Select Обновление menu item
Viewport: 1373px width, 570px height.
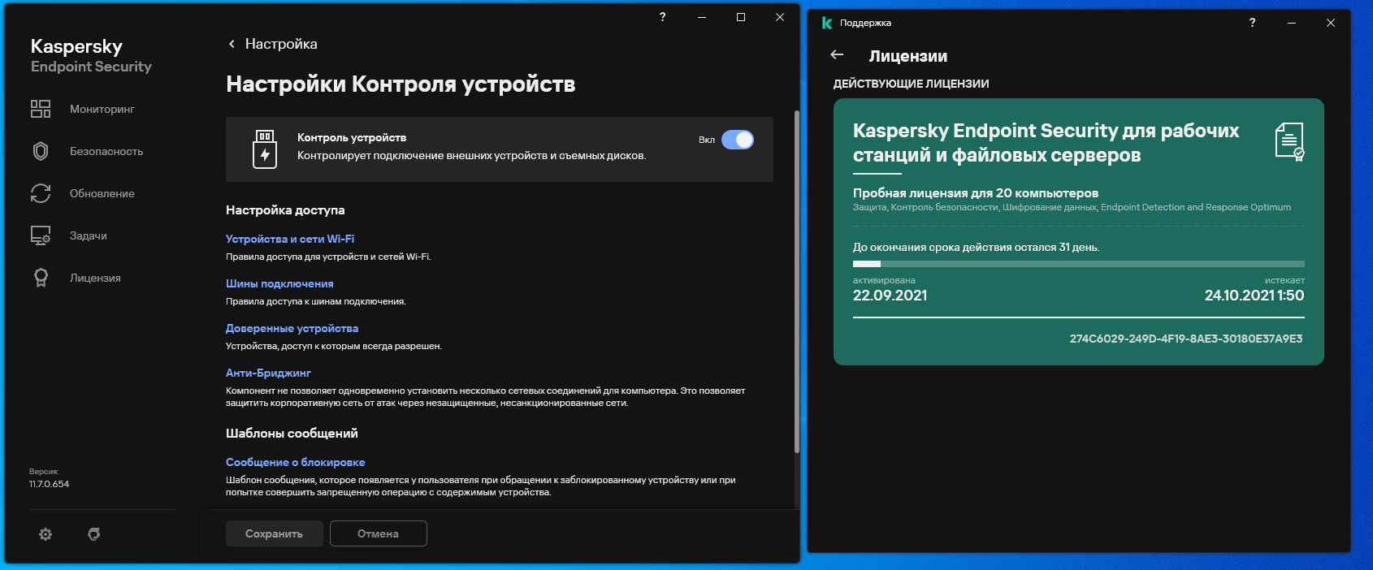(102, 193)
